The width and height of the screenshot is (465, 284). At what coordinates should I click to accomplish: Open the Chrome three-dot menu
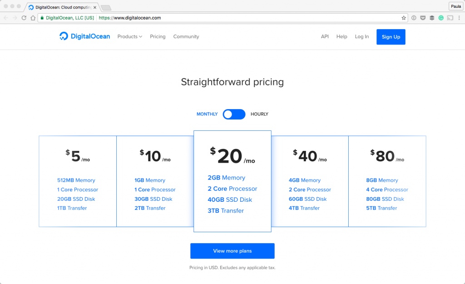459,18
